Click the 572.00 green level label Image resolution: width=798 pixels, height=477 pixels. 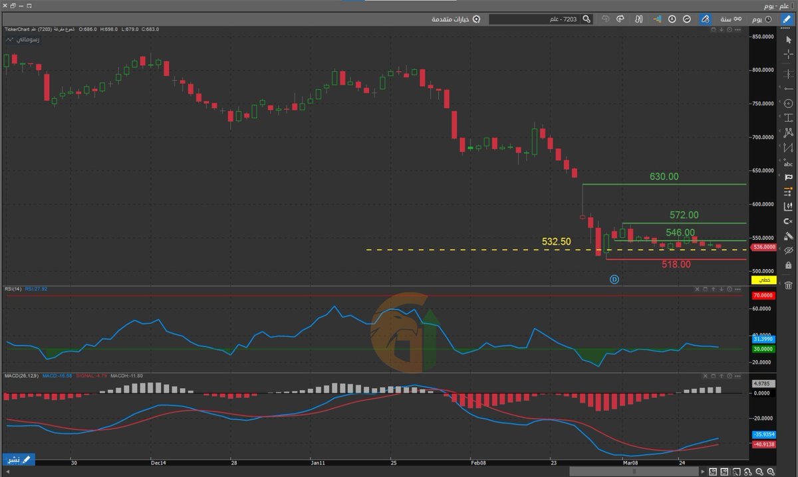click(684, 215)
